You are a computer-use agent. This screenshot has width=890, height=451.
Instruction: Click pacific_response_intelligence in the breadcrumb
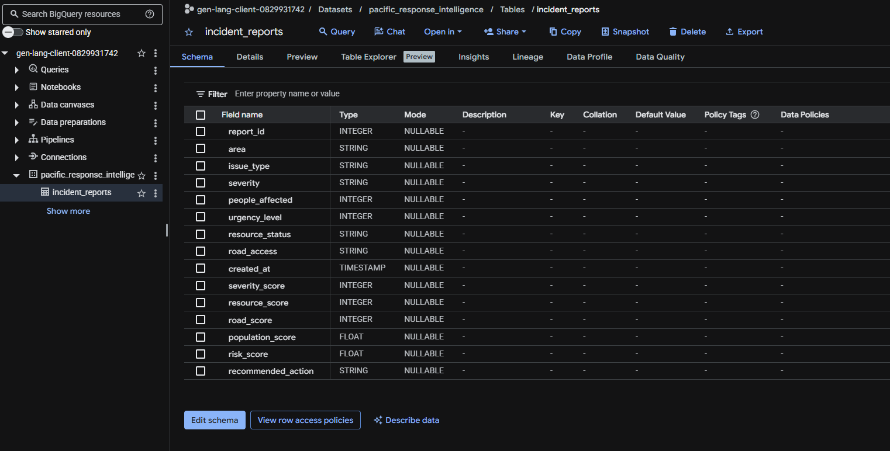426,9
